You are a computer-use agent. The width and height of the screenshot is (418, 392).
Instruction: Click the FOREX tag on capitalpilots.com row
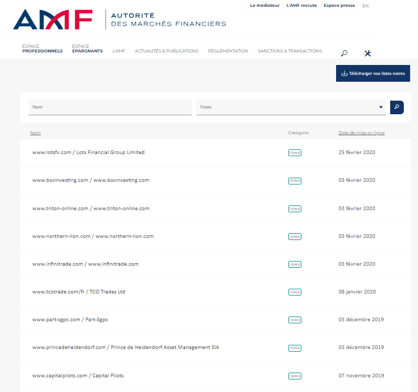click(295, 376)
